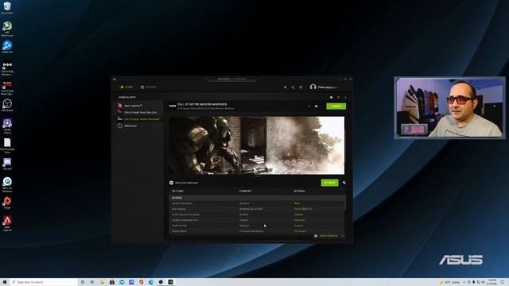Click the green Optimize button
This screenshot has height=286, width=509.
tap(329, 183)
